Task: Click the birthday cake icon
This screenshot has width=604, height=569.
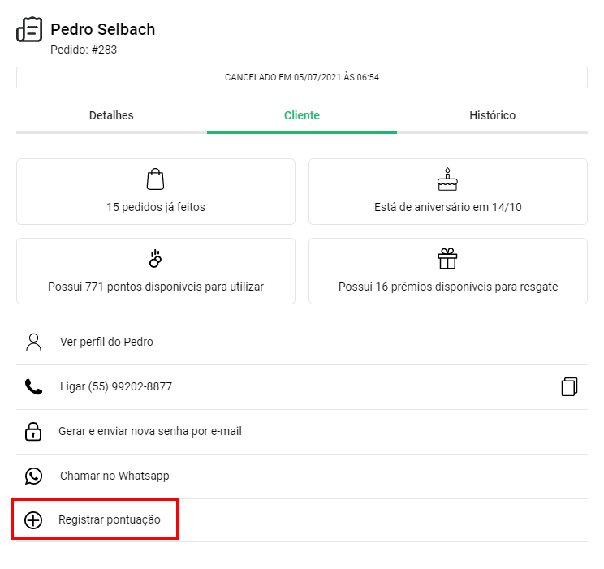Action: click(x=447, y=179)
